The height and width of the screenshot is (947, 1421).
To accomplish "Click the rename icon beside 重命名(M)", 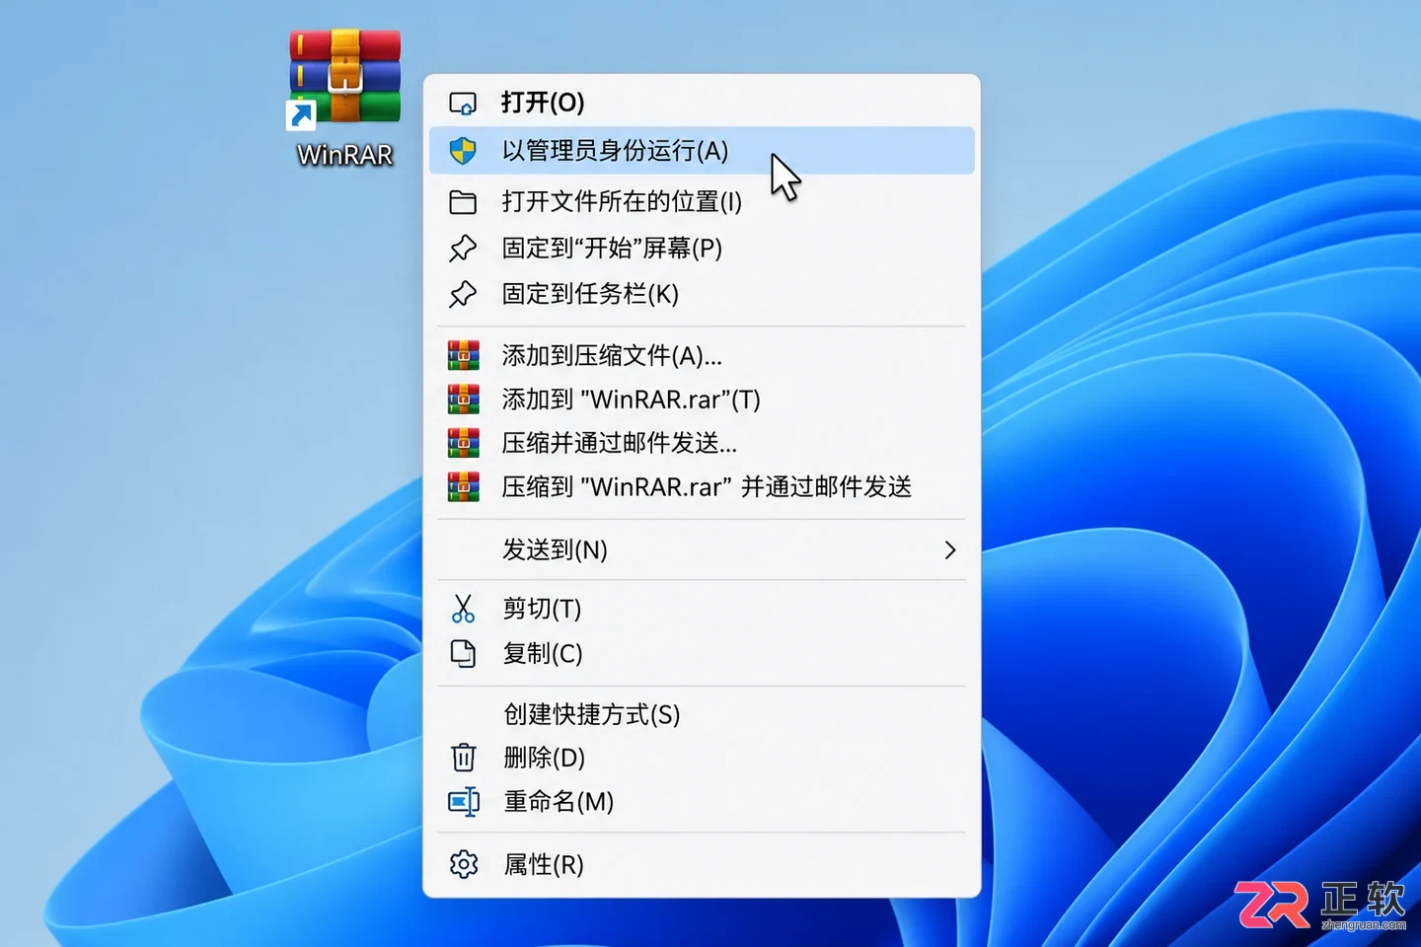I will [x=464, y=802].
